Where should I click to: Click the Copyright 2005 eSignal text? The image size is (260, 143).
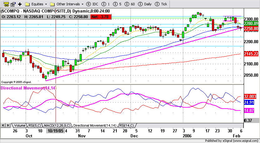(x=16, y=82)
